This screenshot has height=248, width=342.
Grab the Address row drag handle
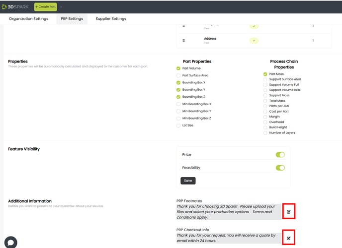(x=183, y=40)
